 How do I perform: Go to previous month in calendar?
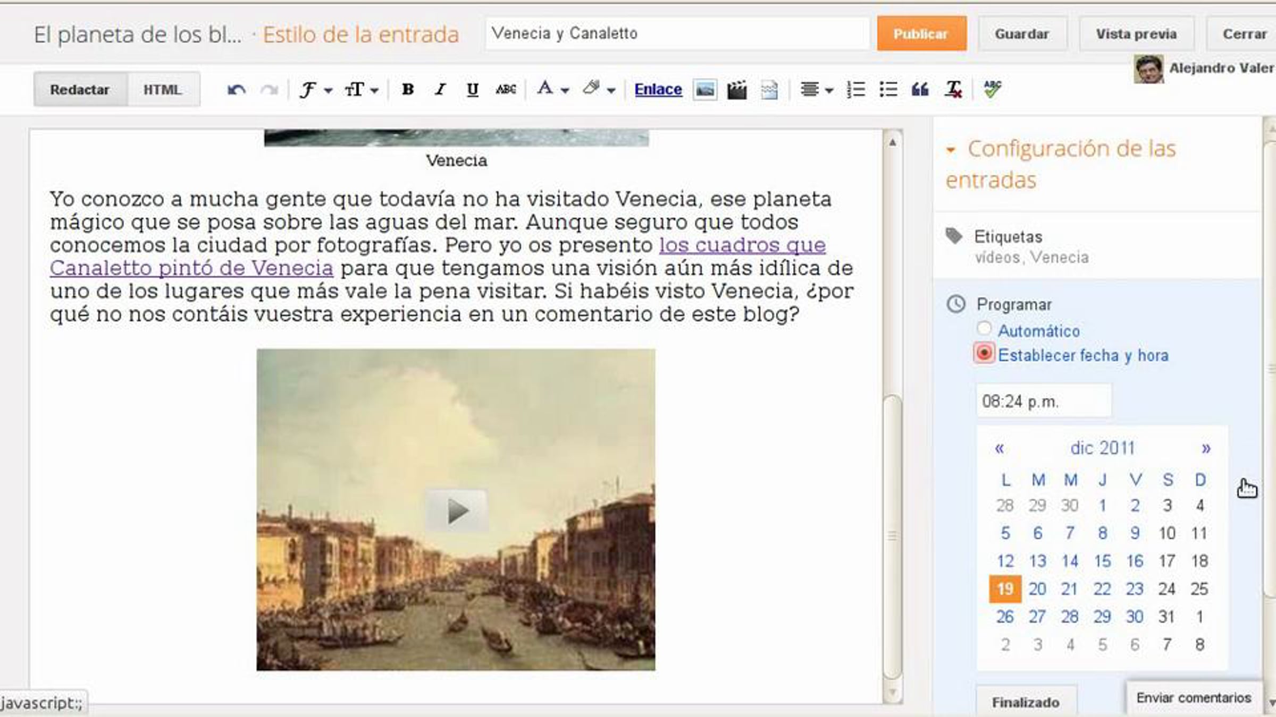click(1000, 448)
